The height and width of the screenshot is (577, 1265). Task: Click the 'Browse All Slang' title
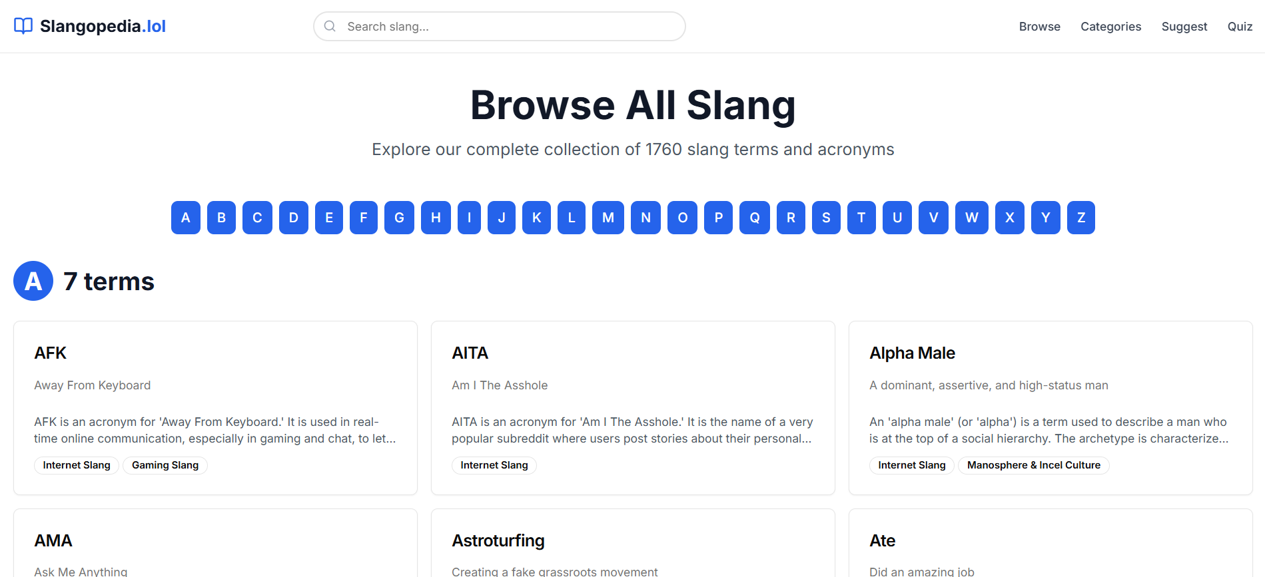(x=633, y=105)
